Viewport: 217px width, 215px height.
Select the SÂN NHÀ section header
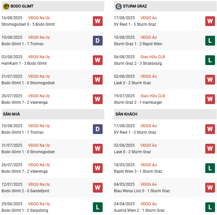[12, 114]
